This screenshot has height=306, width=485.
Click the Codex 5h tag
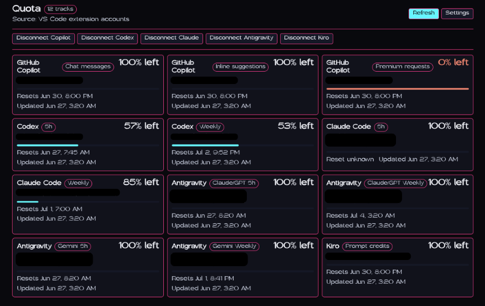point(49,127)
